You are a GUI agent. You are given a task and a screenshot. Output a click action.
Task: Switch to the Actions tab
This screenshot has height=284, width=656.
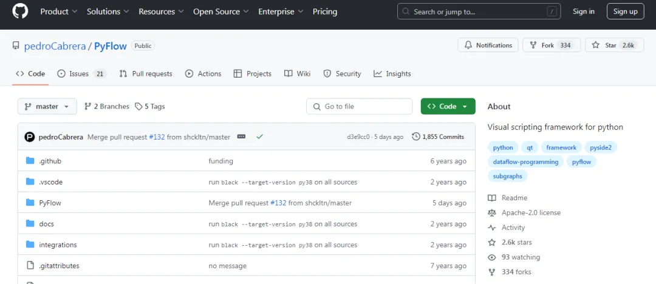click(x=203, y=73)
